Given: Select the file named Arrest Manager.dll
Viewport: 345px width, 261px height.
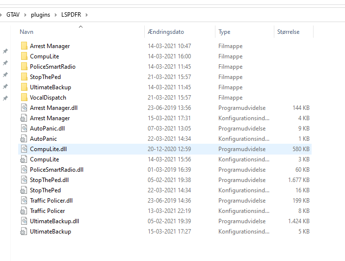Looking at the screenshot, I should pyautogui.click(x=53, y=108).
